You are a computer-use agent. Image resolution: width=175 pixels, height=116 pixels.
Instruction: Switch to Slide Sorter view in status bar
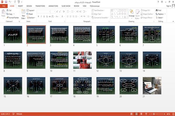pyautogui.click(x=136, y=114)
